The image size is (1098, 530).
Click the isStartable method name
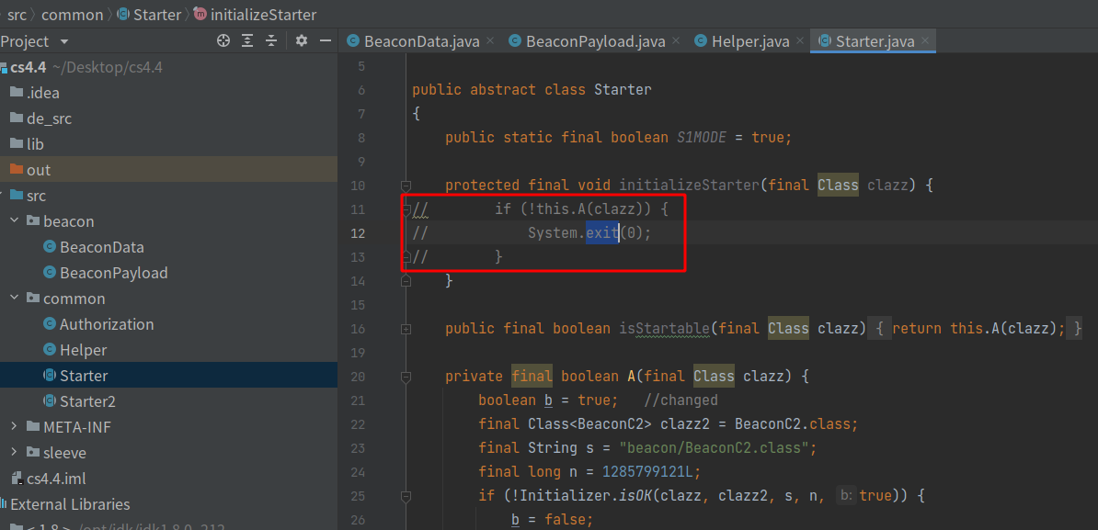[x=665, y=329]
